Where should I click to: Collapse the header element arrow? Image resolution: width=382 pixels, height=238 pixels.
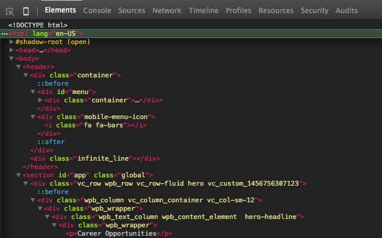[x=19, y=67]
